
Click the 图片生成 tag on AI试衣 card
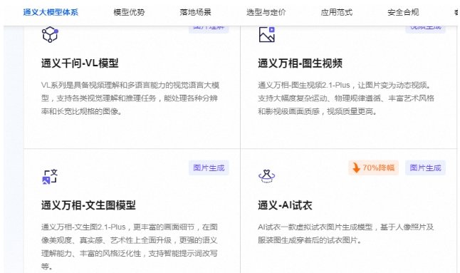tap(425, 168)
